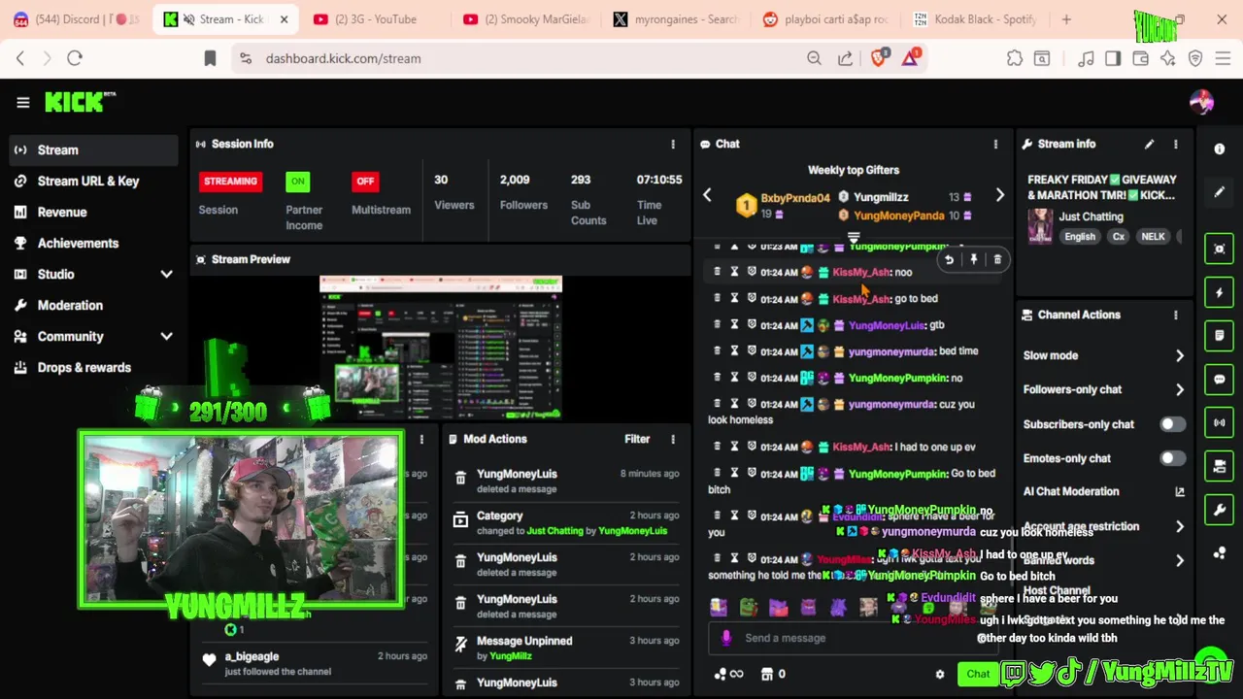
Task: Ban user via shield icon on 'gtb' message
Action: [752, 324]
